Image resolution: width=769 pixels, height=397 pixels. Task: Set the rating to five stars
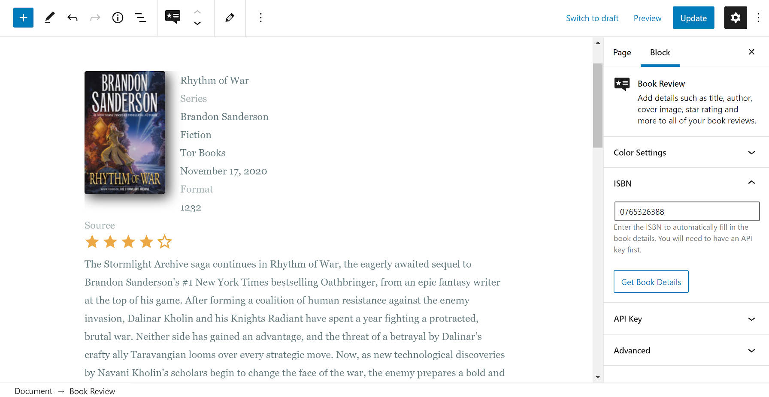(164, 242)
